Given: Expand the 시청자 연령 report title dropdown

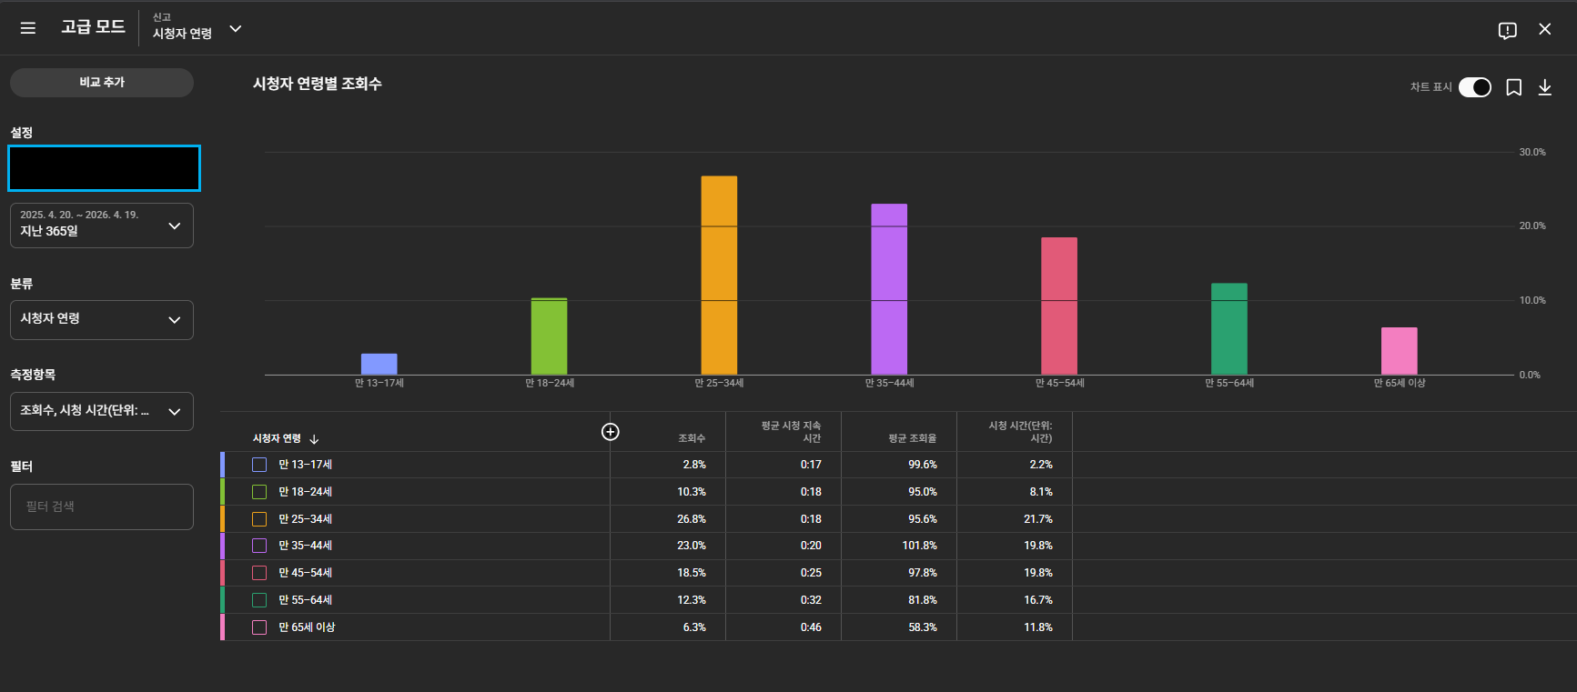Looking at the screenshot, I should click(235, 29).
